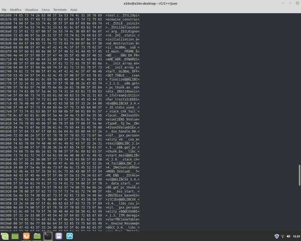
Task: Open the green Files folder in the taskbar
Action: (37, 236)
